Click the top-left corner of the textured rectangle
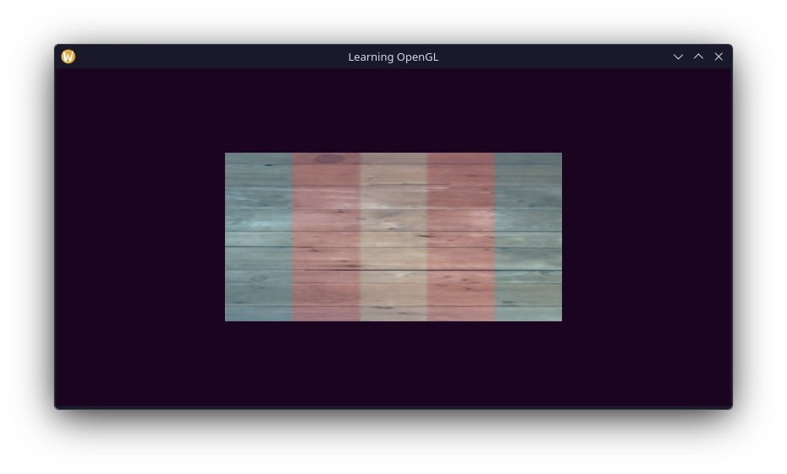Screen dimensions: 787x474 point(227,154)
